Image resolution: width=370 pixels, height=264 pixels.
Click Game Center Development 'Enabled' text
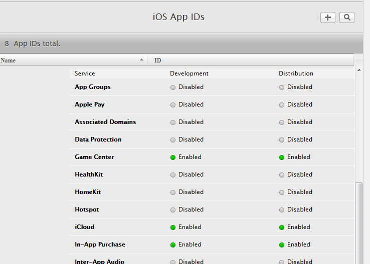click(x=190, y=157)
